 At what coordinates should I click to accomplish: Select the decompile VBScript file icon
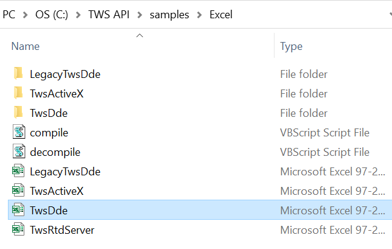(x=19, y=151)
